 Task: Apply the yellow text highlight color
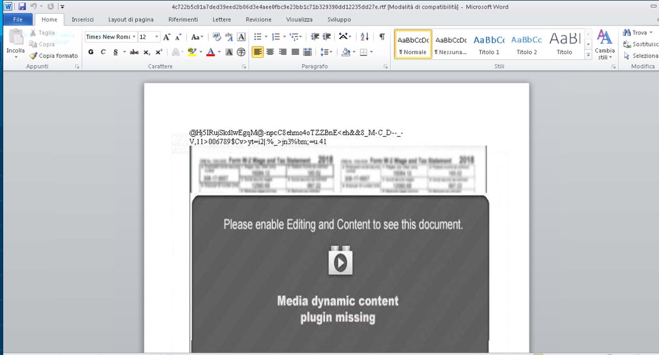[191, 52]
